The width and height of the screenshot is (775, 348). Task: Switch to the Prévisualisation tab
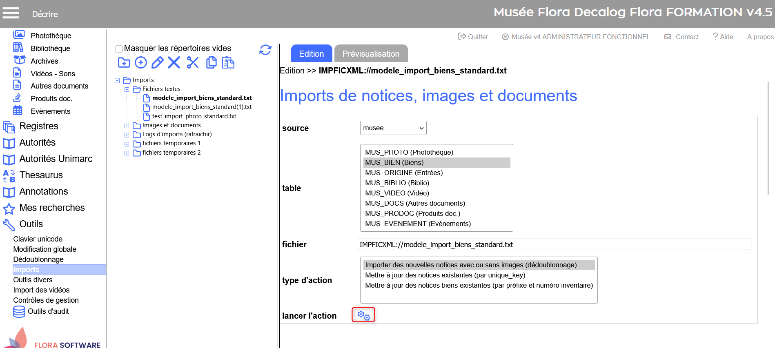(x=370, y=54)
